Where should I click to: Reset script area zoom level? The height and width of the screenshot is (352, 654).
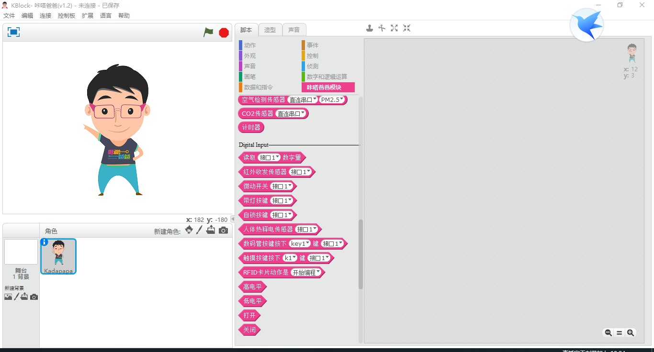coord(619,333)
